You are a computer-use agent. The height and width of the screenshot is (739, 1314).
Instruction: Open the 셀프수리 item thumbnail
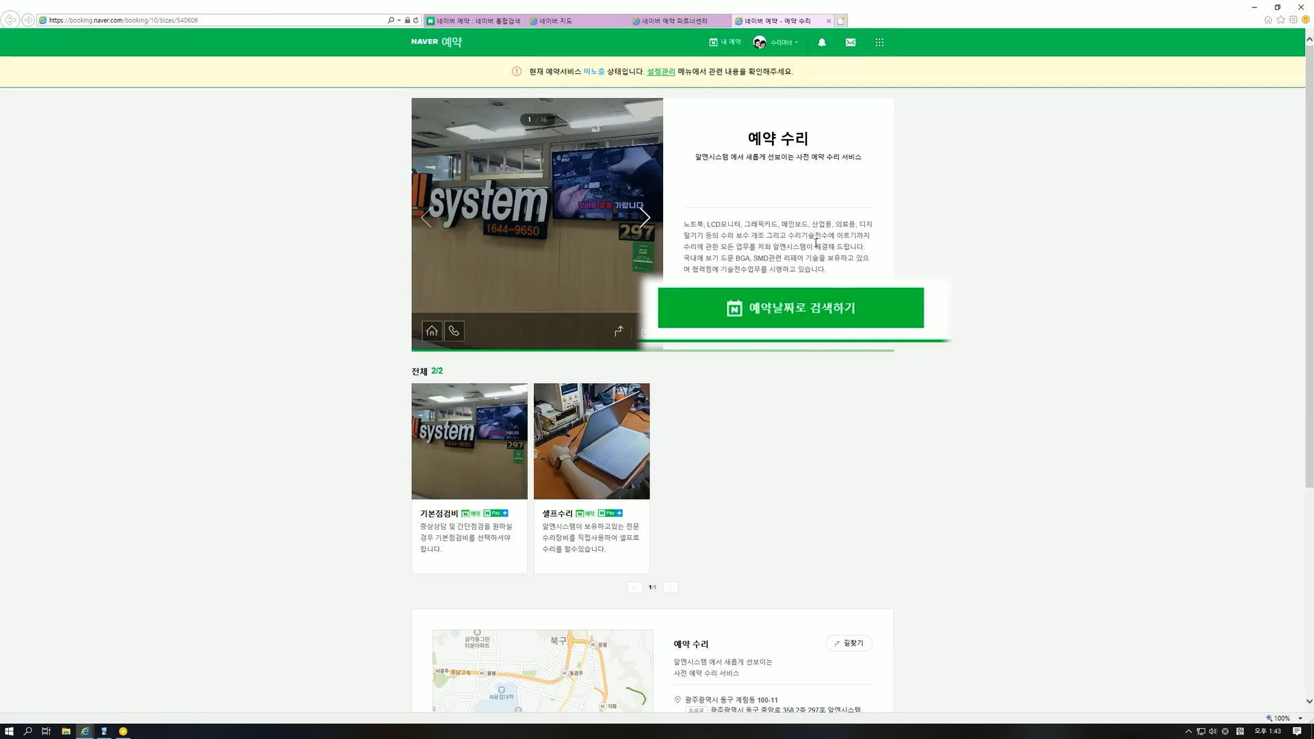(591, 441)
